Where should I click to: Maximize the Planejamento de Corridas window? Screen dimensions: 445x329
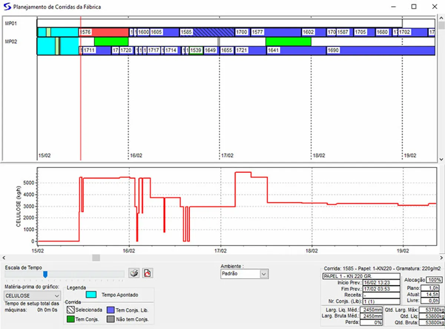(x=414, y=7)
